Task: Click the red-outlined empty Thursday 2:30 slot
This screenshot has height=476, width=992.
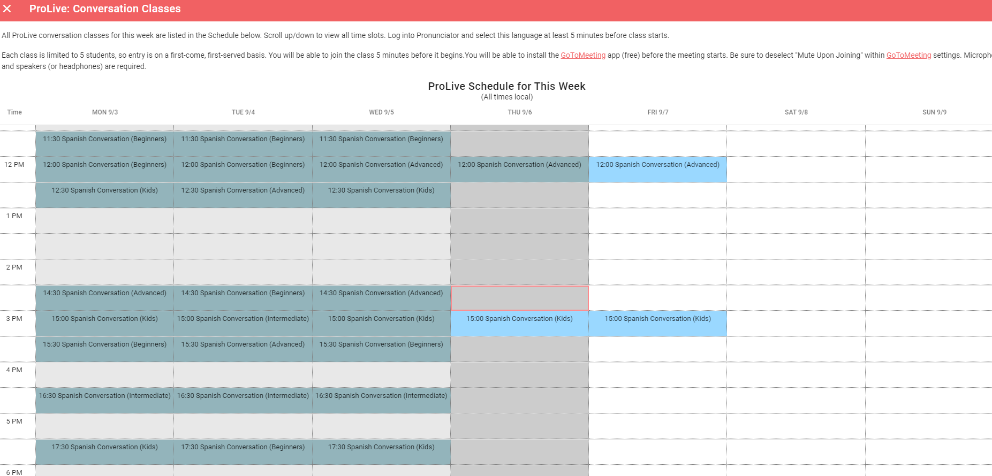Action: [x=519, y=298]
